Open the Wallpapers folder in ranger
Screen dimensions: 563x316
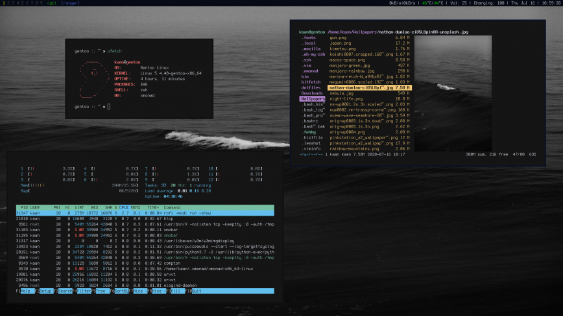point(313,99)
